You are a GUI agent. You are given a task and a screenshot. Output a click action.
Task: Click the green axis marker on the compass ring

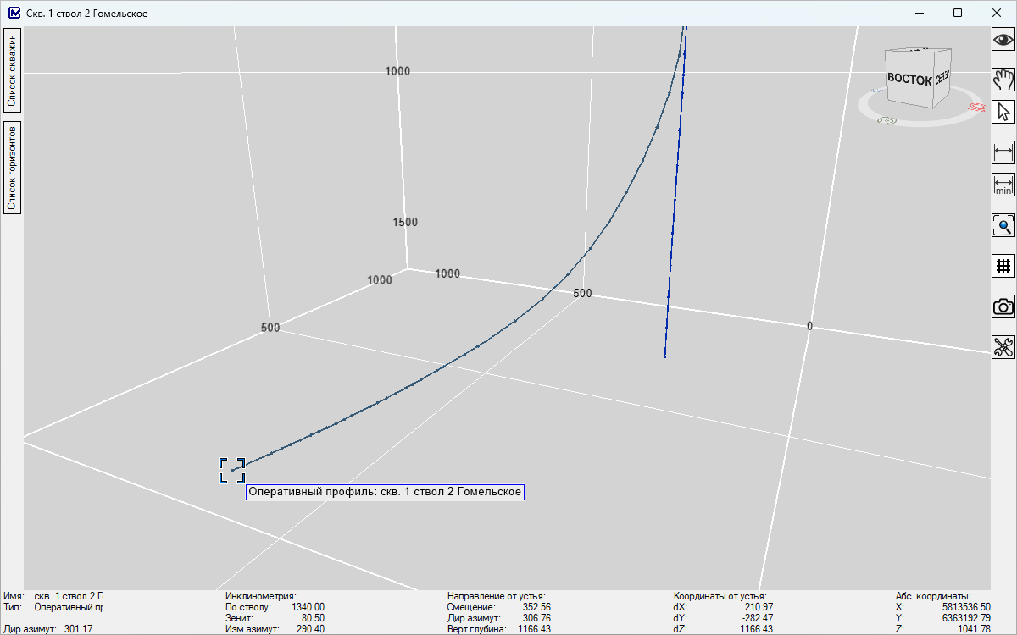click(x=886, y=121)
